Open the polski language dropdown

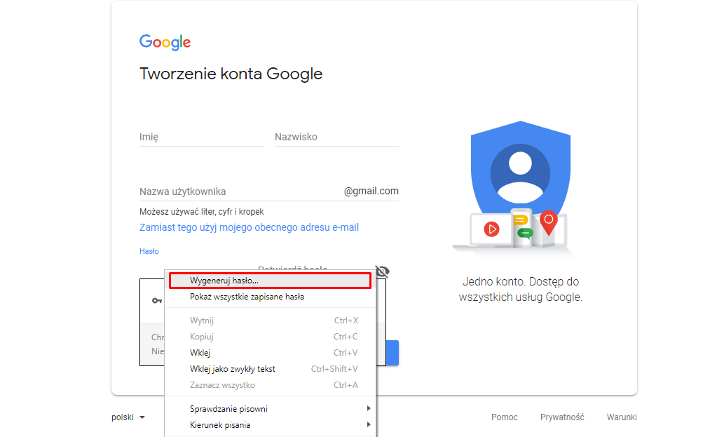pos(128,417)
